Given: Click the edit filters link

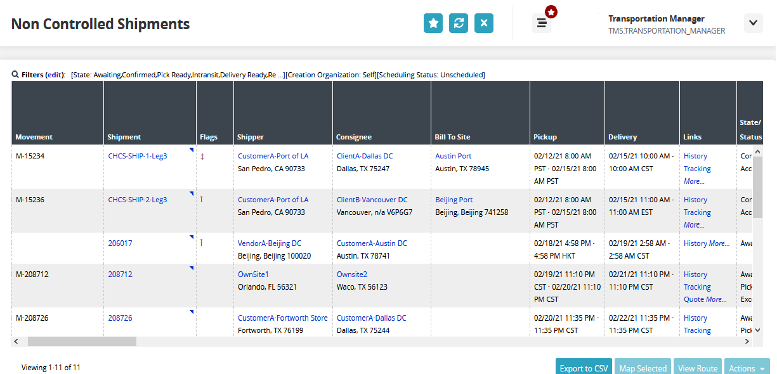Looking at the screenshot, I should pos(55,75).
